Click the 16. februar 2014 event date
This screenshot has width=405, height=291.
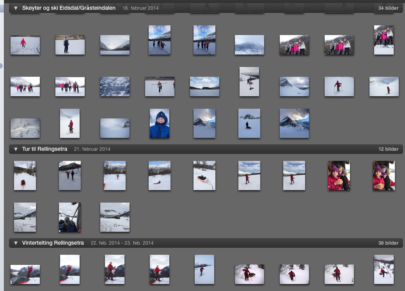click(140, 8)
